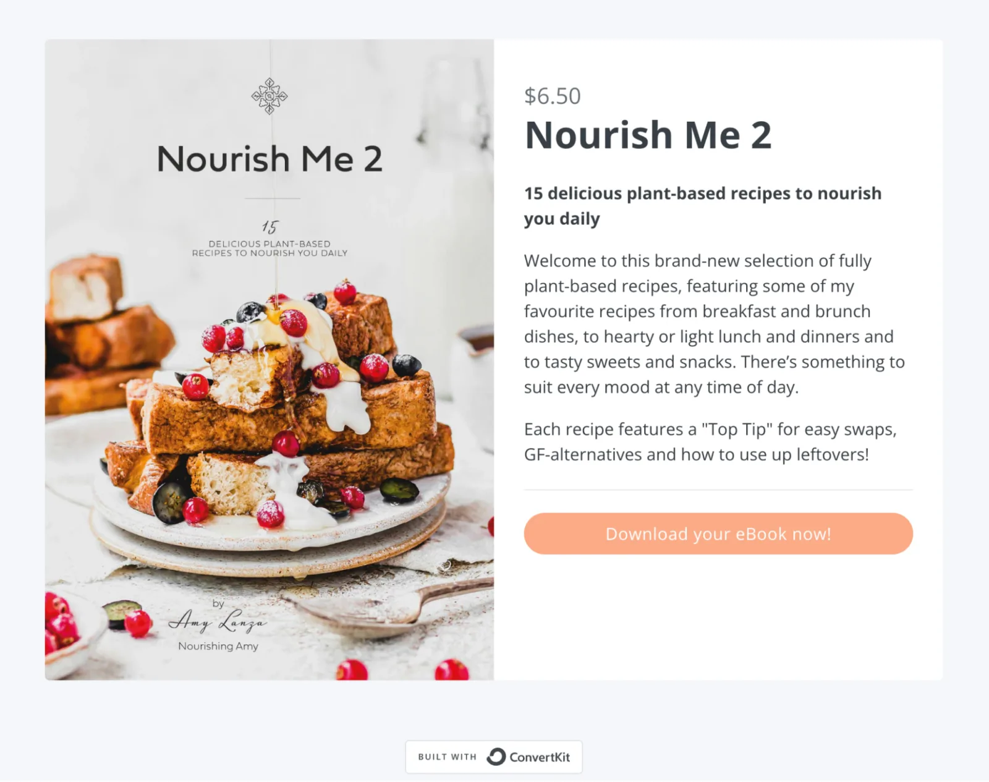Click the ConvertKit wordmark in the footer
Image resolution: width=989 pixels, height=782 pixels.
[x=540, y=757]
